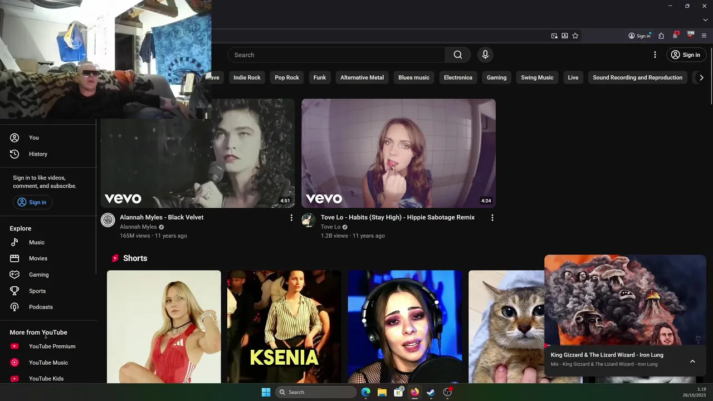The width and height of the screenshot is (713, 401).
Task: Open the short with girl wearing headphones
Action: tap(405, 327)
